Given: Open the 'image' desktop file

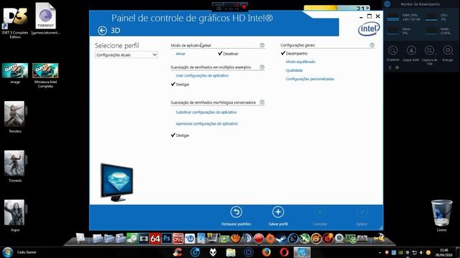Looking at the screenshot, I should tap(15, 73).
